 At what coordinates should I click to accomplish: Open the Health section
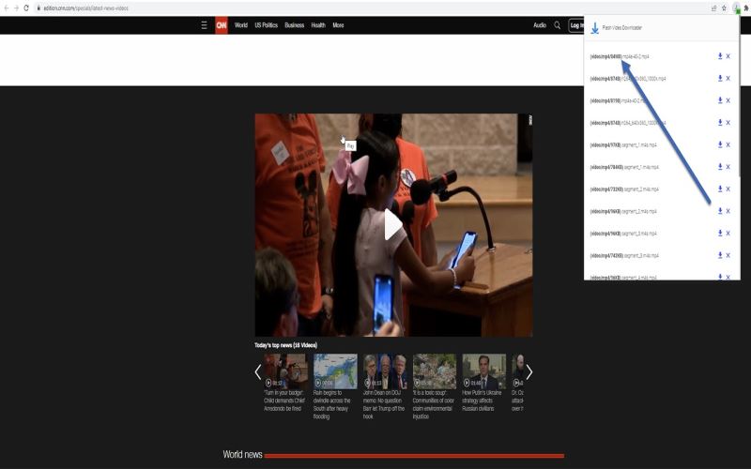(x=318, y=25)
